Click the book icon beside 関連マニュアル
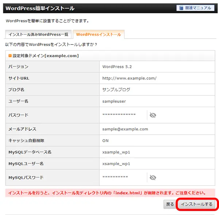 pyautogui.click(x=181, y=8)
